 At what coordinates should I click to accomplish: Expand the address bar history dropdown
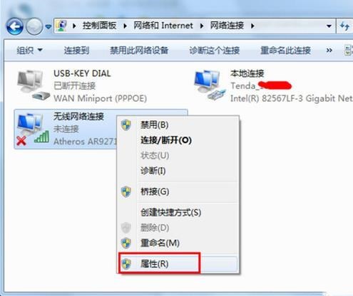pyautogui.click(x=329, y=26)
